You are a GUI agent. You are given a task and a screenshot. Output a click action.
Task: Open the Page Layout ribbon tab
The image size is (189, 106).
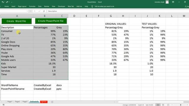point(22,6)
